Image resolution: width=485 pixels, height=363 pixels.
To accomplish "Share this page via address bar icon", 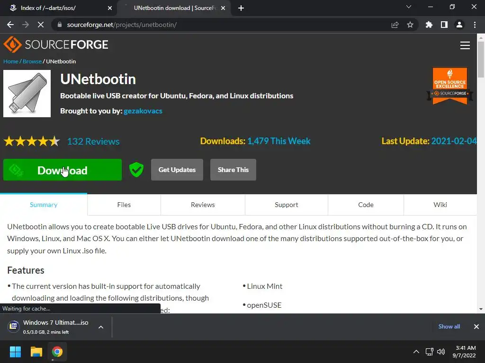I will (395, 25).
